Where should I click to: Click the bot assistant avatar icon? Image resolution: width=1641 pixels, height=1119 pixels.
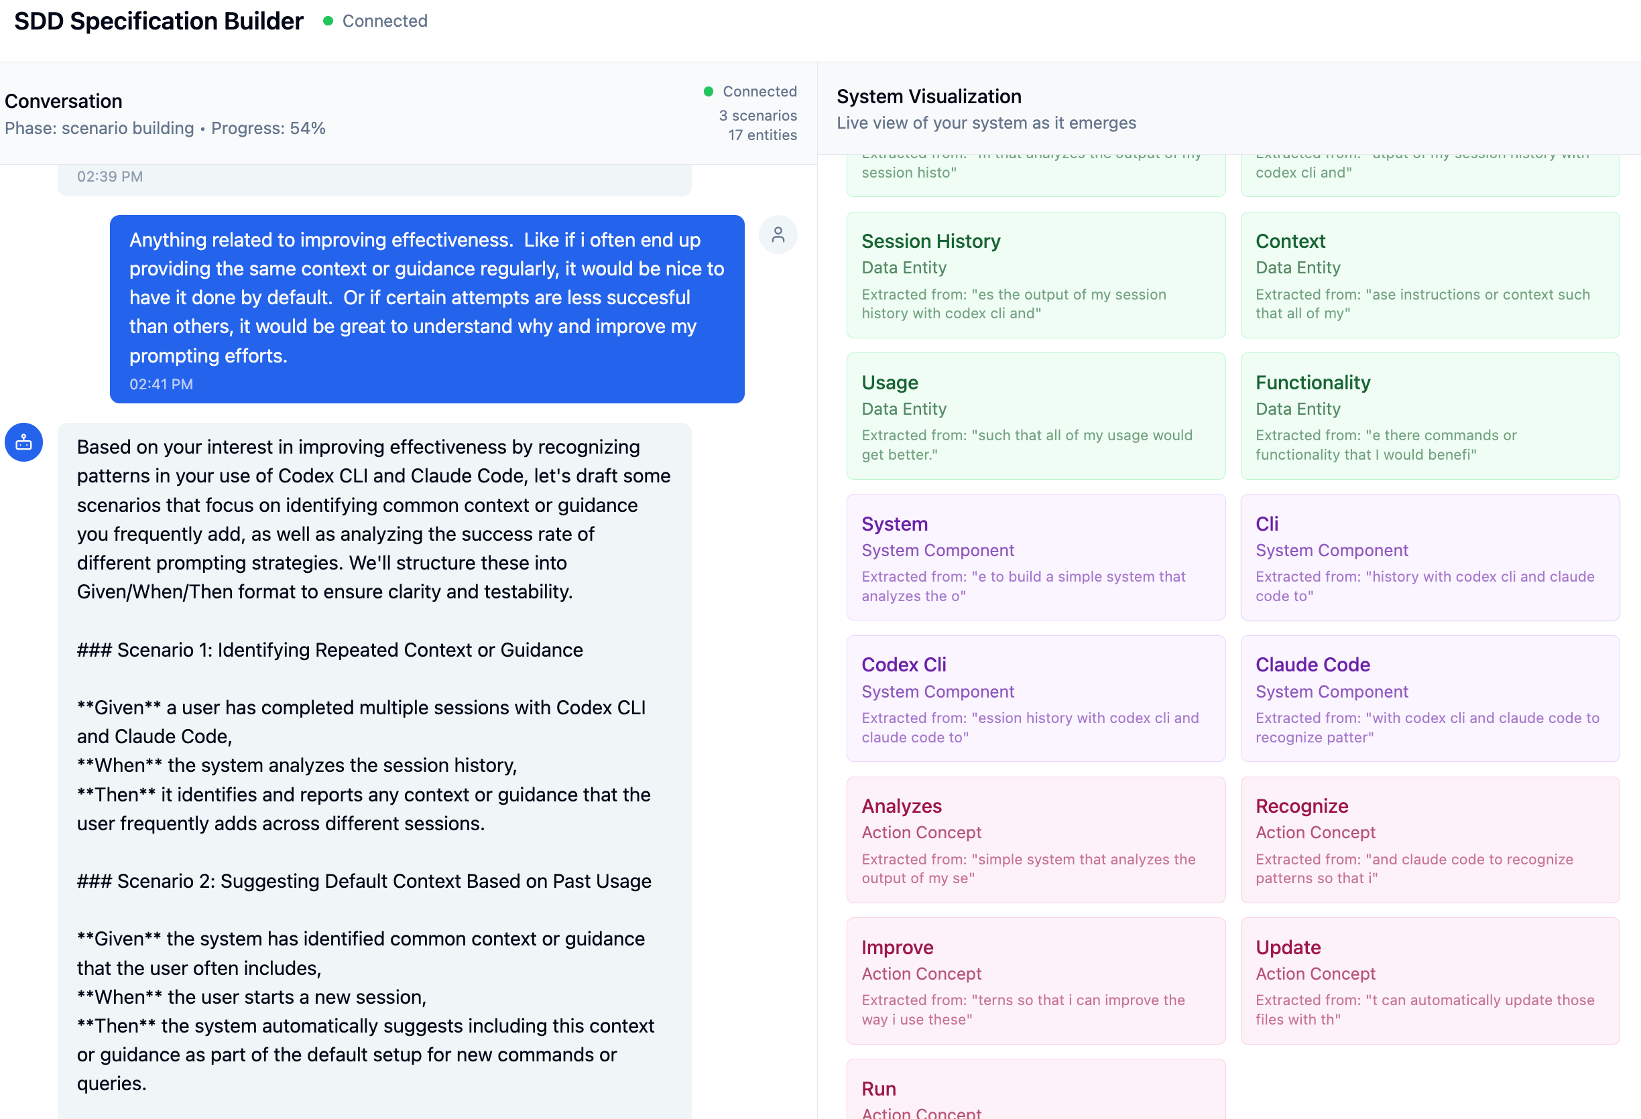pyautogui.click(x=24, y=443)
